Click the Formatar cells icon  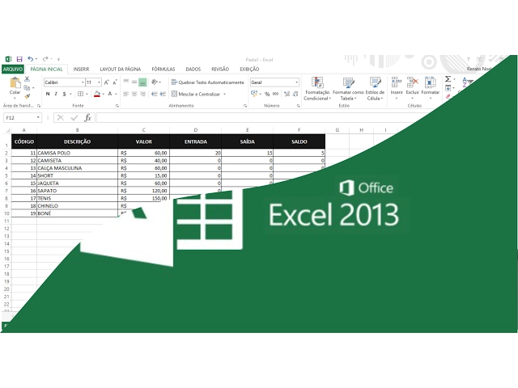(x=430, y=82)
